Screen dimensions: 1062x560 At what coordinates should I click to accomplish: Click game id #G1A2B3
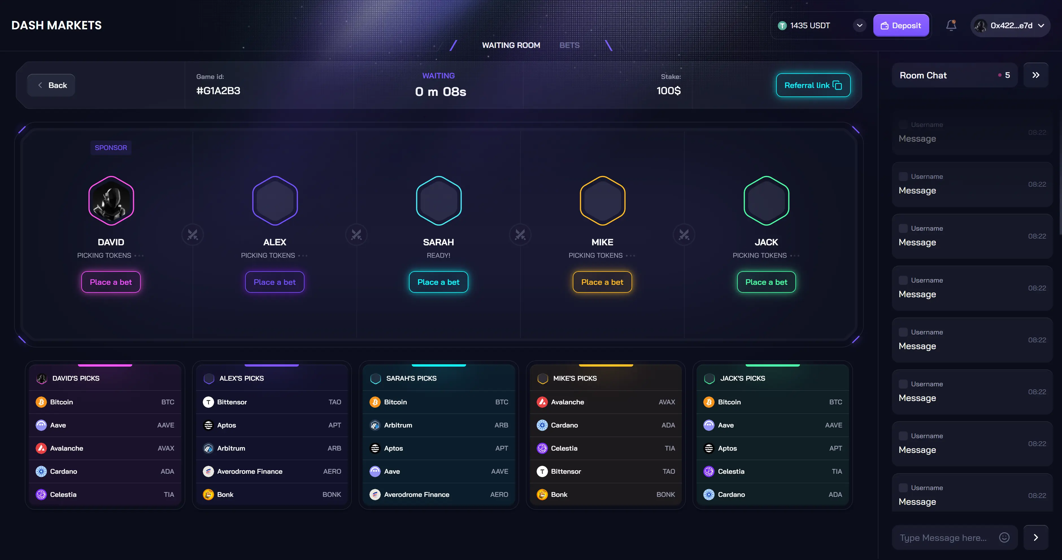218,91
